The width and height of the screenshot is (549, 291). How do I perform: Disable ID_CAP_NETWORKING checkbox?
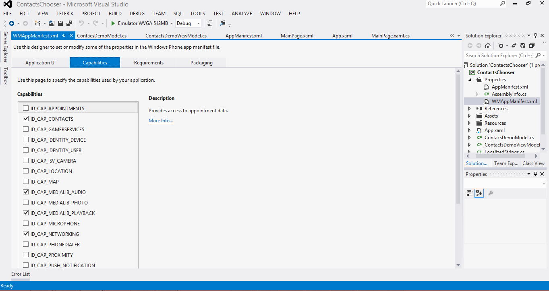[x=26, y=234]
